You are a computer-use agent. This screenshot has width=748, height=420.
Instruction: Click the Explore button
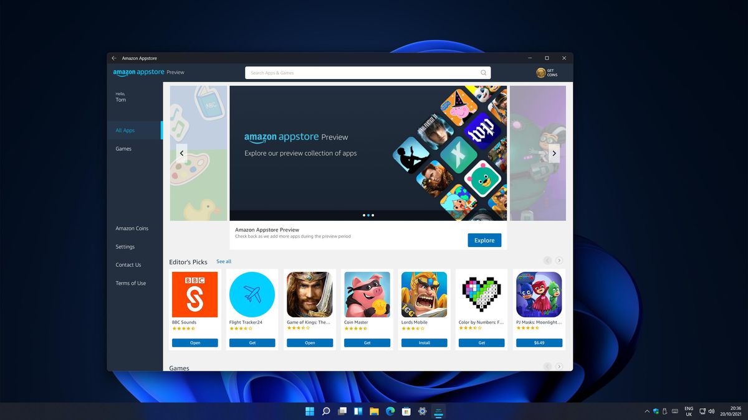pyautogui.click(x=484, y=240)
